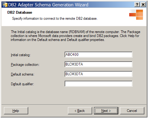Select the Default schema input field

(x=98, y=74)
